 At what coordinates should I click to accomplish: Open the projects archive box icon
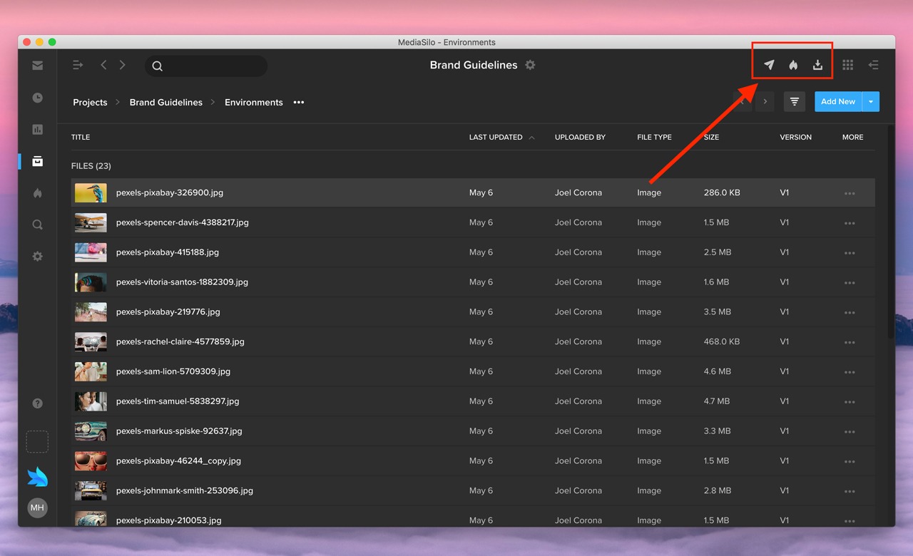pos(37,161)
